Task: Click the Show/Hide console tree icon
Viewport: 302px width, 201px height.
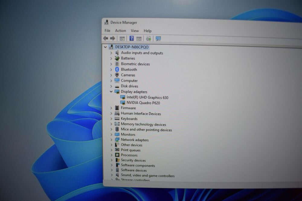Action: (x=122, y=39)
